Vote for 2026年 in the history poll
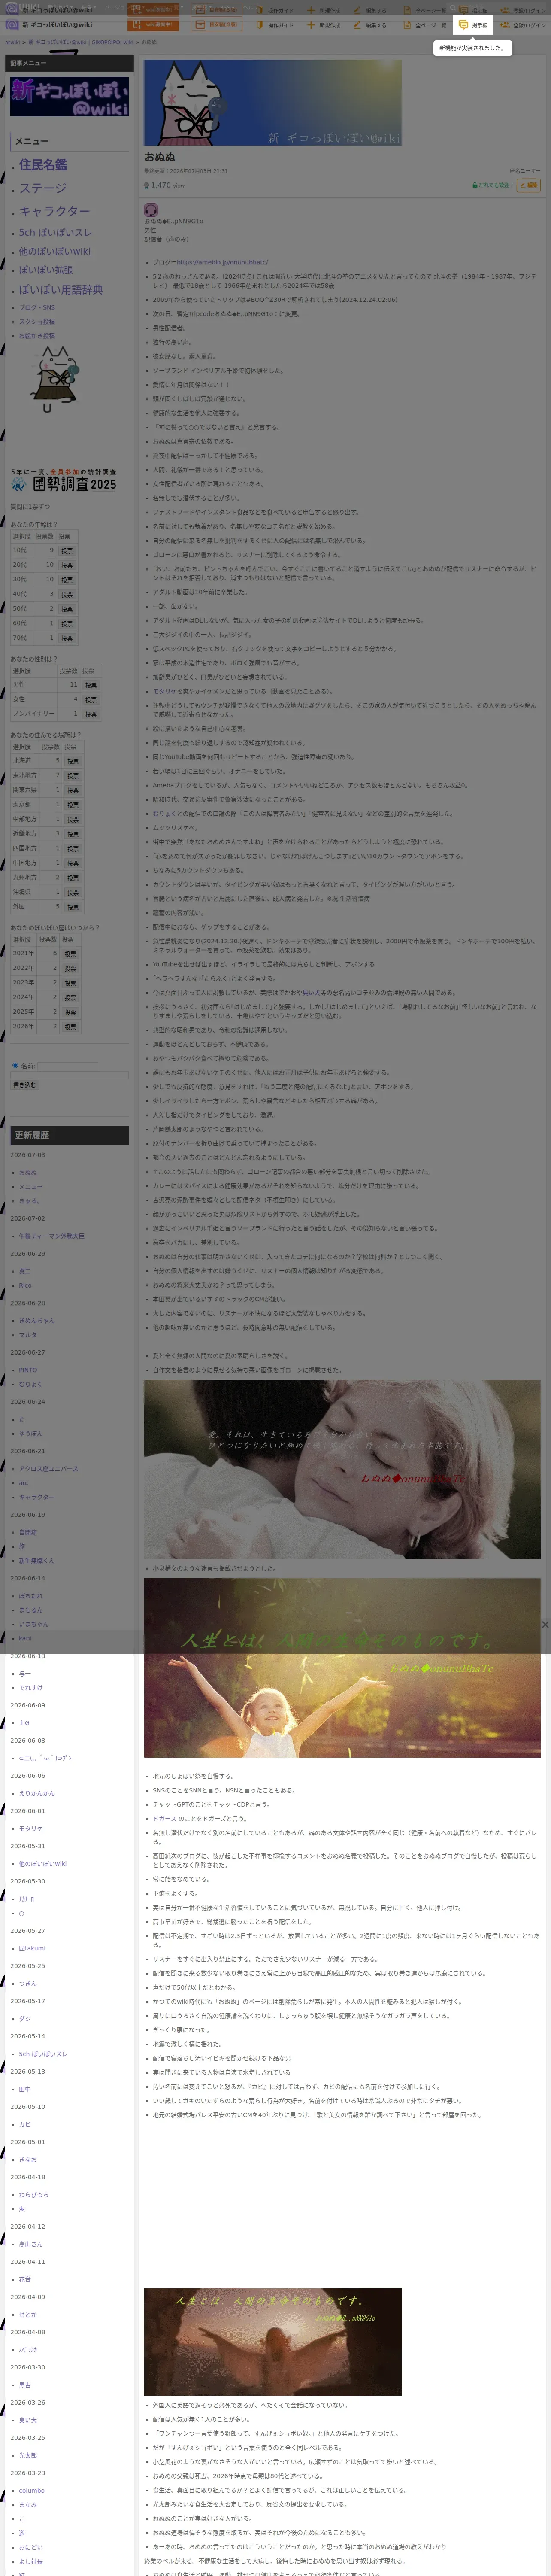The image size is (551, 2576). click(x=69, y=1027)
